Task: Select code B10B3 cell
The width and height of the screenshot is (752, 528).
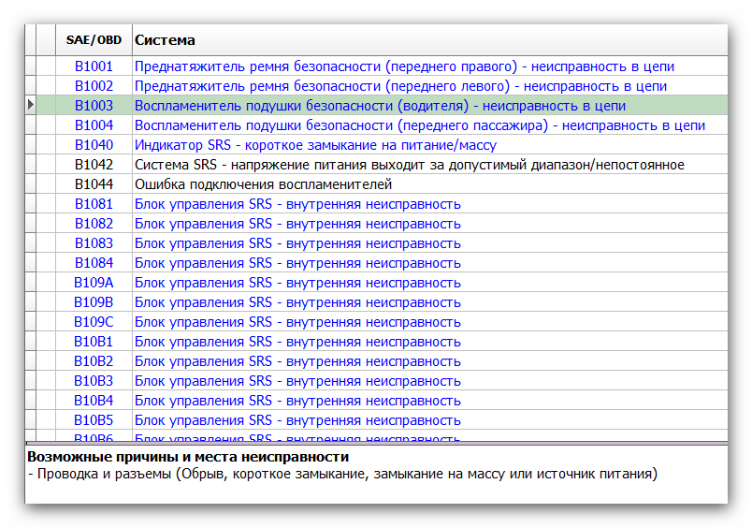Action: click(x=94, y=381)
